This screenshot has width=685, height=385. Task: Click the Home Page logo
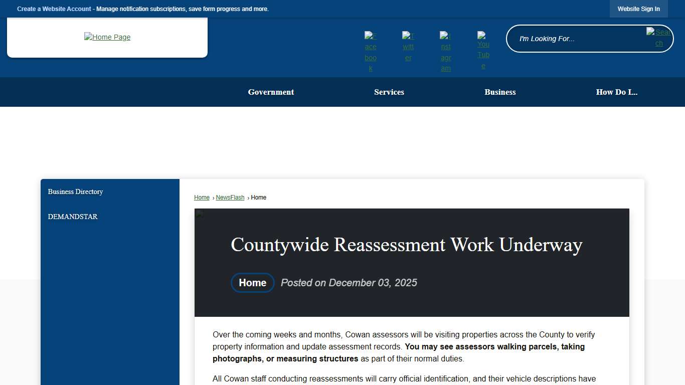pyautogui.click(x=107, y=37)
